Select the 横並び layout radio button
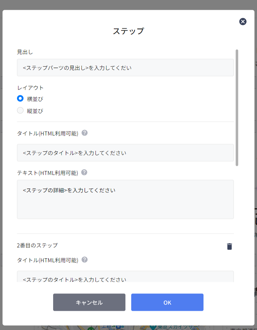Screen dimensions: 257x330 click(x=21, y=99)
